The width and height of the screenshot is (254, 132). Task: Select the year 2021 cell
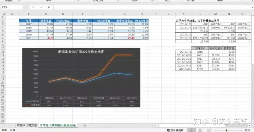coord(29,38)
